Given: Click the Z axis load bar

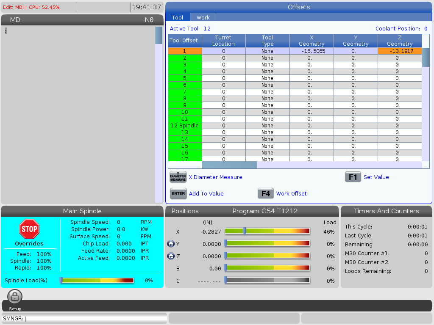Looking at the screenshot, I should pyautogui.click(x=267, y=256).
